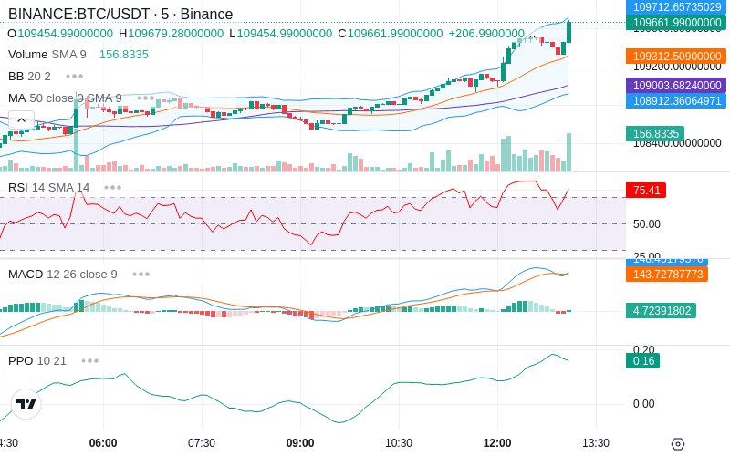This screenshot has width=730, height=456.
Task: Select the MA 50 close legend label
Action: (65, 98)
